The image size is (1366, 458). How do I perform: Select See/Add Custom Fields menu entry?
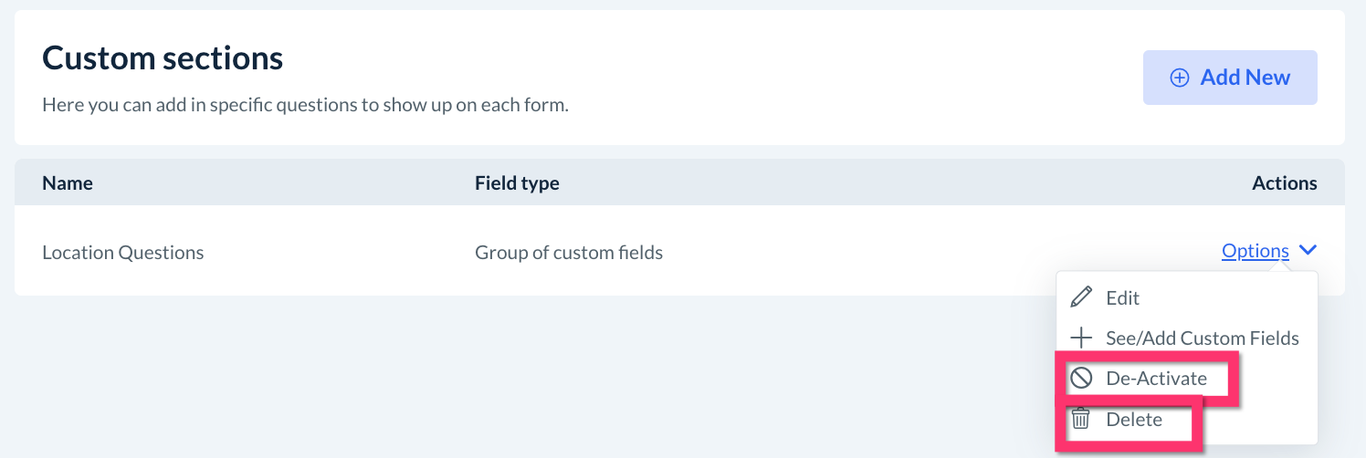point(1202,338)
